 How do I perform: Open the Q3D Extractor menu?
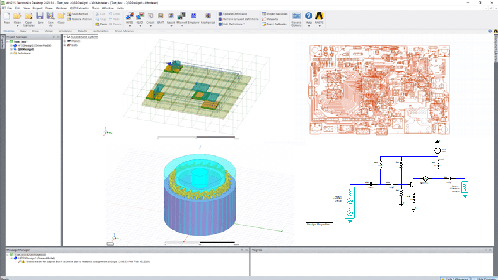point(79,8)
